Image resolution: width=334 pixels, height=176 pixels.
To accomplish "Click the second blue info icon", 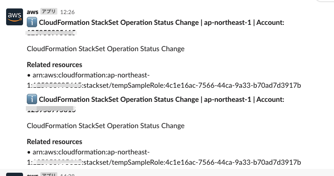I will (x=32, y=99).
